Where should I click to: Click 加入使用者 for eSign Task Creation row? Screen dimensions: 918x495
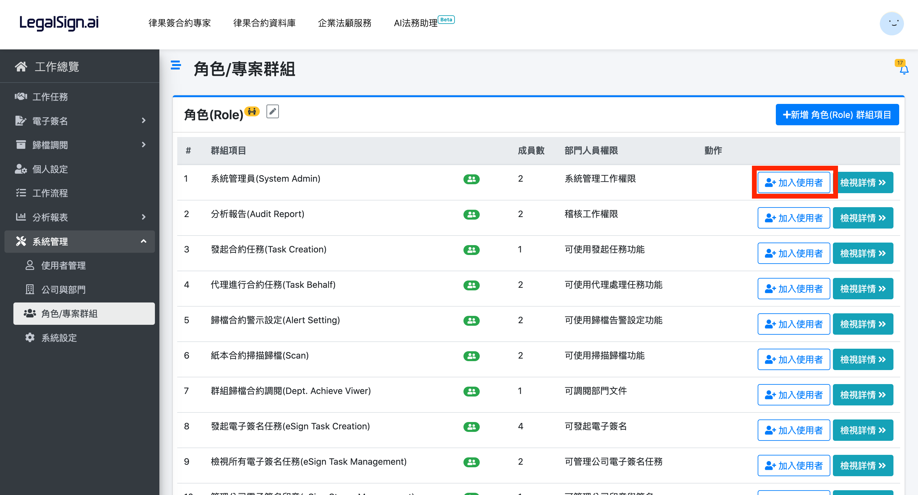coord(794,430)
